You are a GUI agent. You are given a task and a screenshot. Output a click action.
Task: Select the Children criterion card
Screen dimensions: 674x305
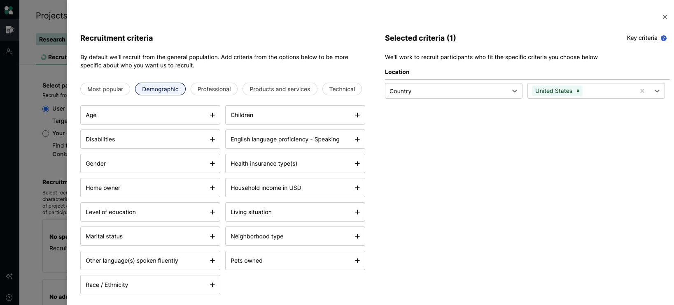tap(295, 115)
